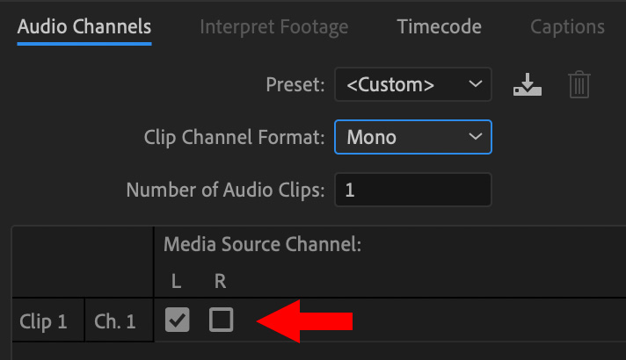Focus the Number of Audio Clips field
Image resolution: width=626 pixels, height=360 pixels.
[413, 190]
